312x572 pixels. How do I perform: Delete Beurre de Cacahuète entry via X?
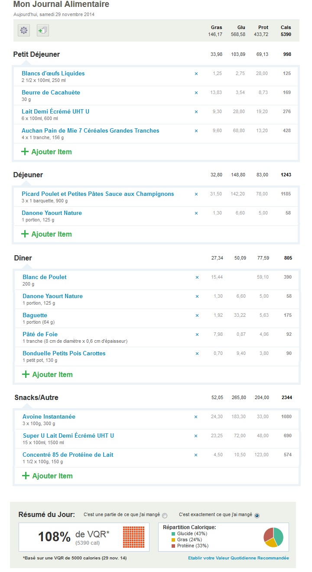pyautogui.click(x=196, y=93)
